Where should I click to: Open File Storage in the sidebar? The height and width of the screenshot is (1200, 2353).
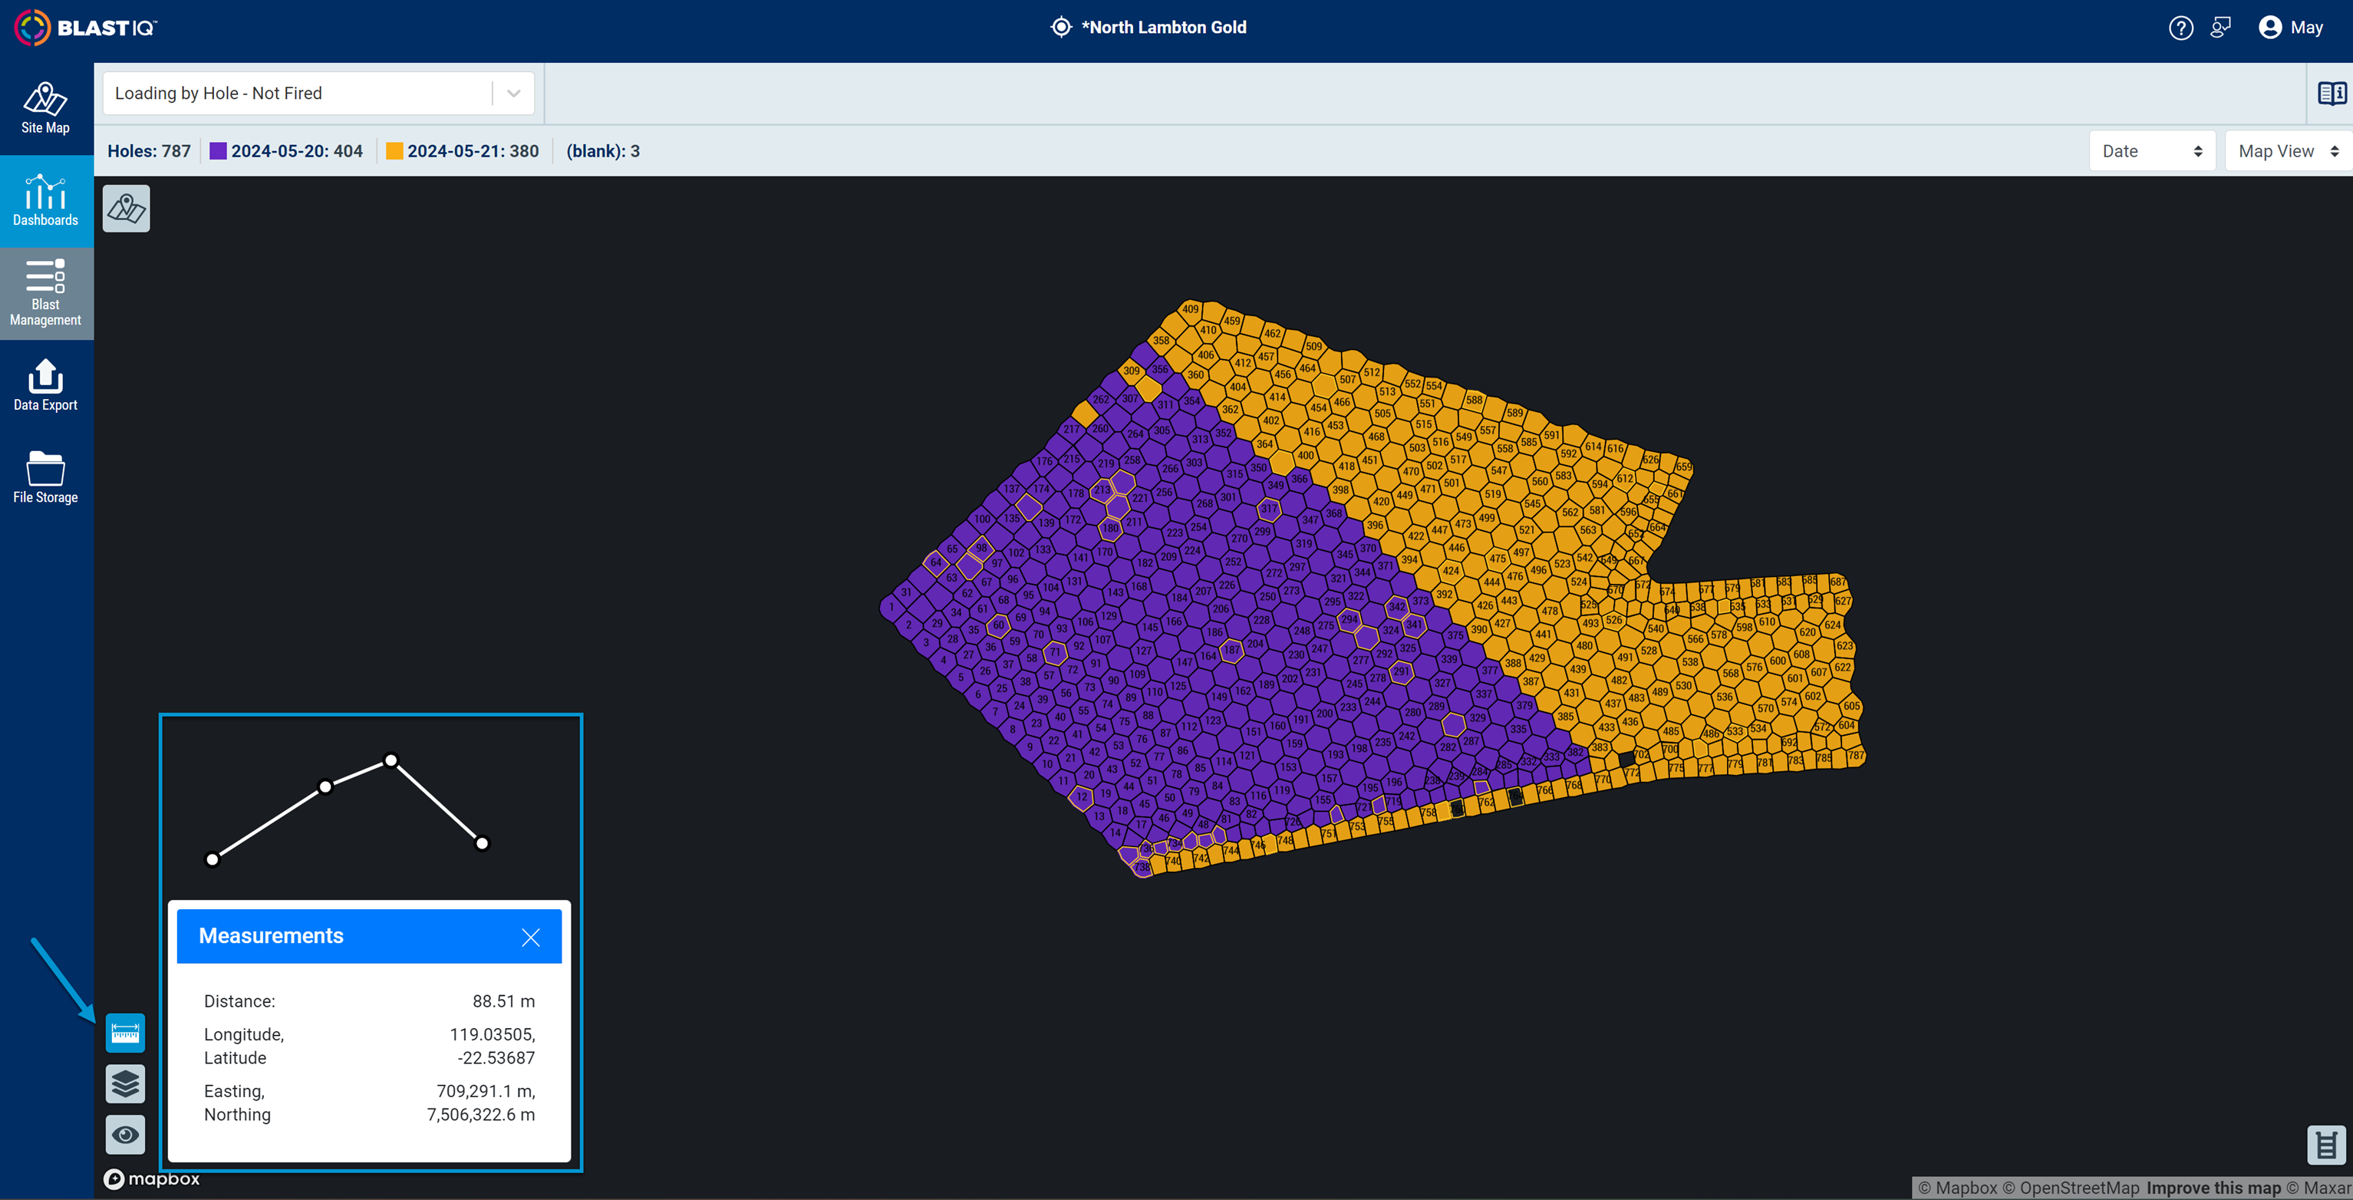pos(46,478)
